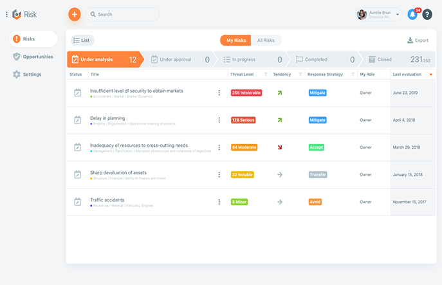Click the Transfer response strategy tag

point(318,175)
